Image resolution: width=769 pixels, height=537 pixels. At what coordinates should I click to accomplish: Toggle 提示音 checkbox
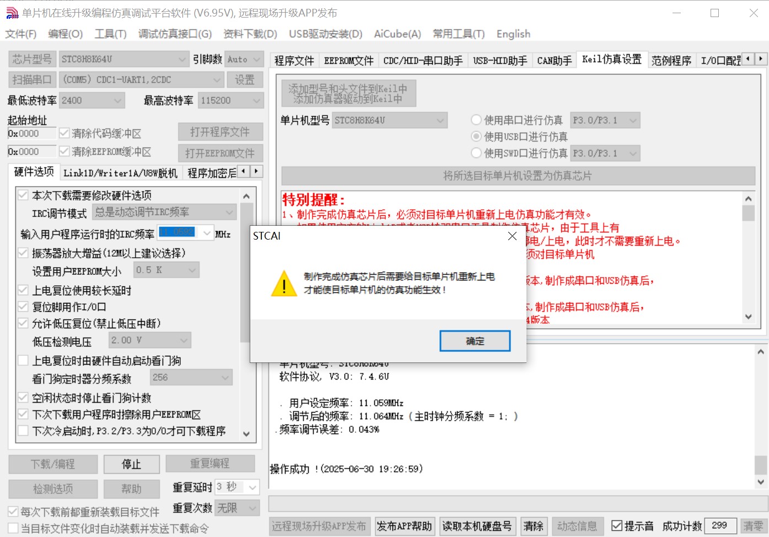pos(617,526)
